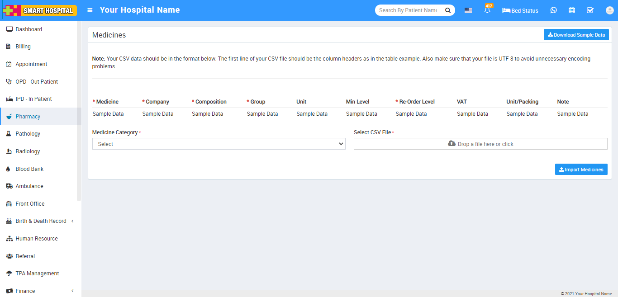Open the notifications bell icon
Screen dimensions: 618x297
(x=487, y=10)
